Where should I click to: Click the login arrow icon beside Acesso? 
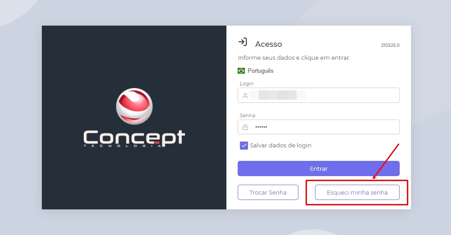click(243, 42)
